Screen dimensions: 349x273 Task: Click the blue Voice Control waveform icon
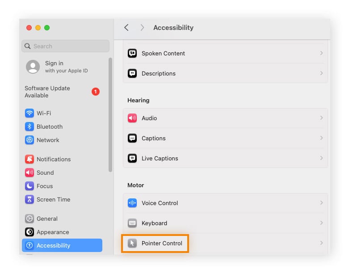(x=132, y=203)
